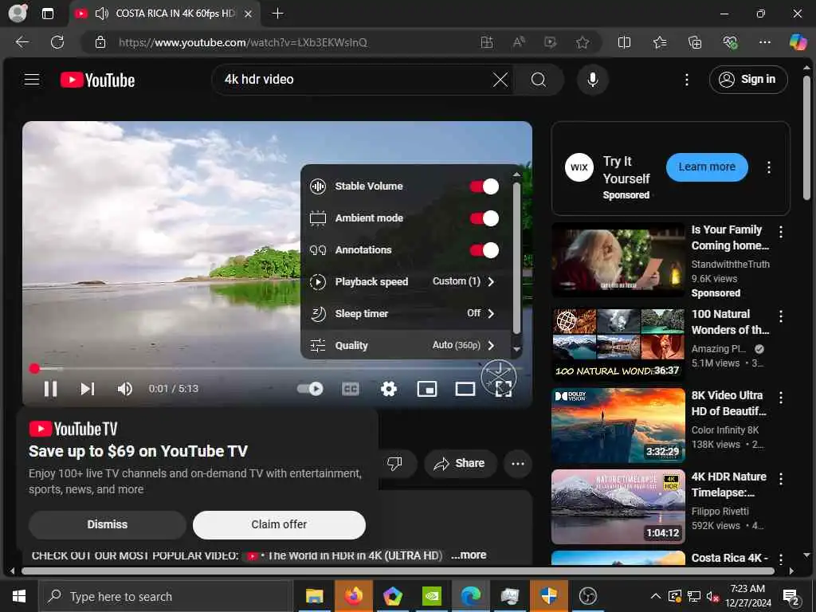
Task: Open Edge settings and more menu
Action: click(x=764, y=42)
